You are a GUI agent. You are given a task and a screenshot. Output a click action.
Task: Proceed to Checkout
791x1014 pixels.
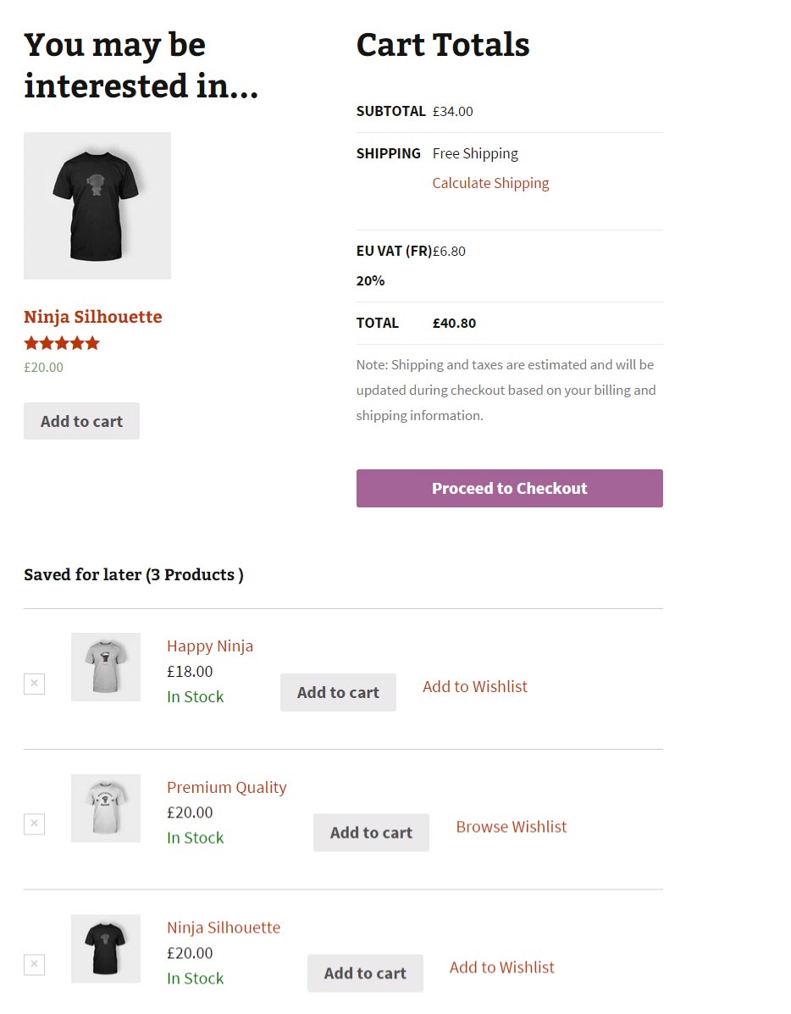509,489
